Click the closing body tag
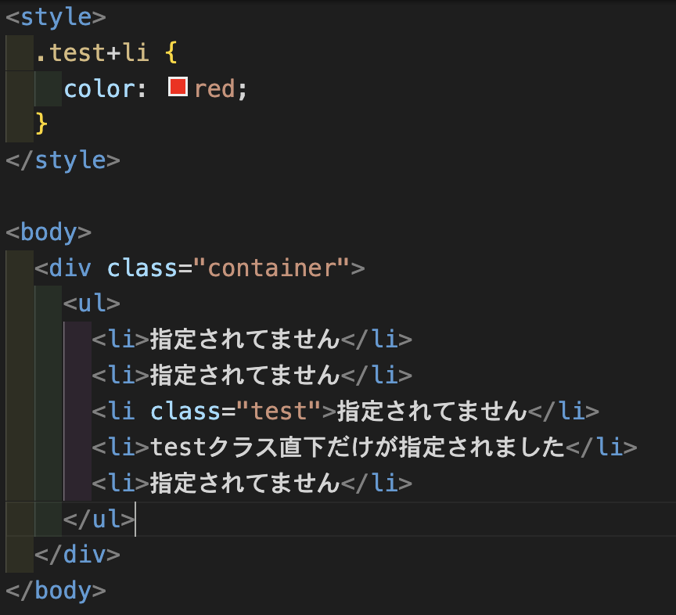 tap(56, 591)
